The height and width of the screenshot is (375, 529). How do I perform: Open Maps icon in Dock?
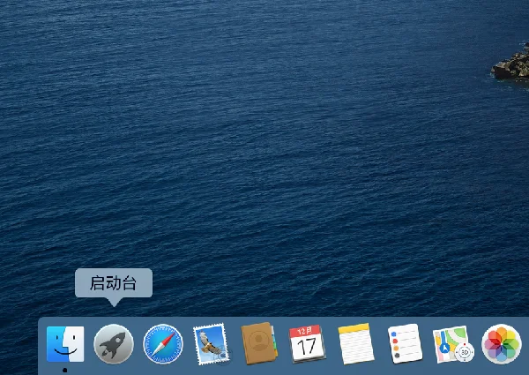coord(453,344)
